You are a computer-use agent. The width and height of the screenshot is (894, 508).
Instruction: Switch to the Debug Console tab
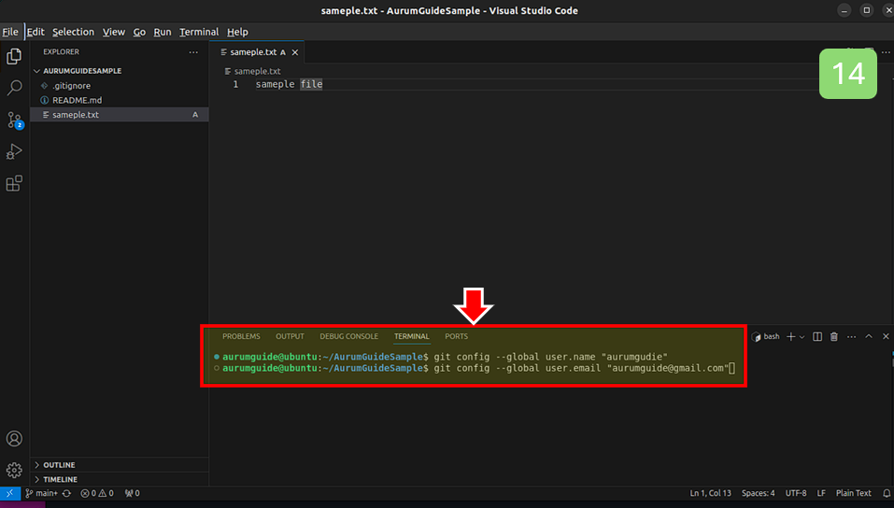[x=349, y=336]
